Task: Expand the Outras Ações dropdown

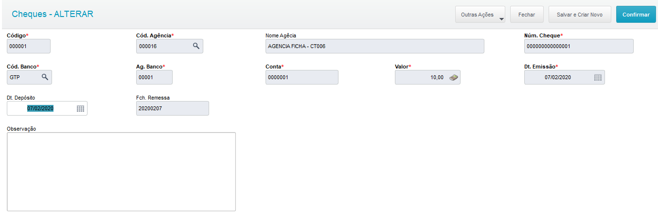Action: pos(480,15)
